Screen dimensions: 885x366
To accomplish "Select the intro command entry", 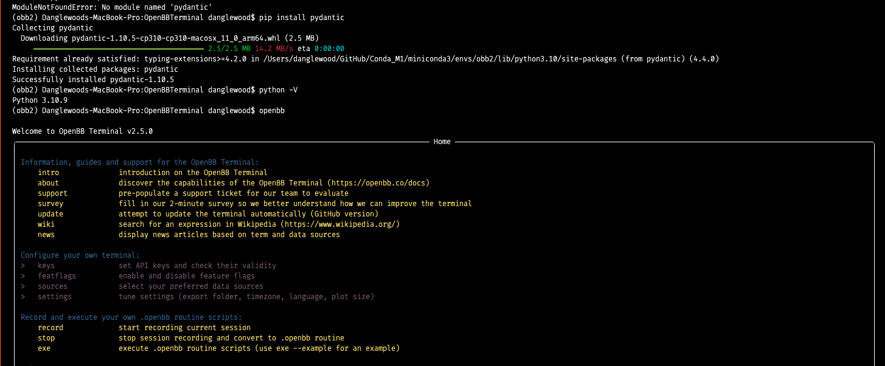I will 49,172.
